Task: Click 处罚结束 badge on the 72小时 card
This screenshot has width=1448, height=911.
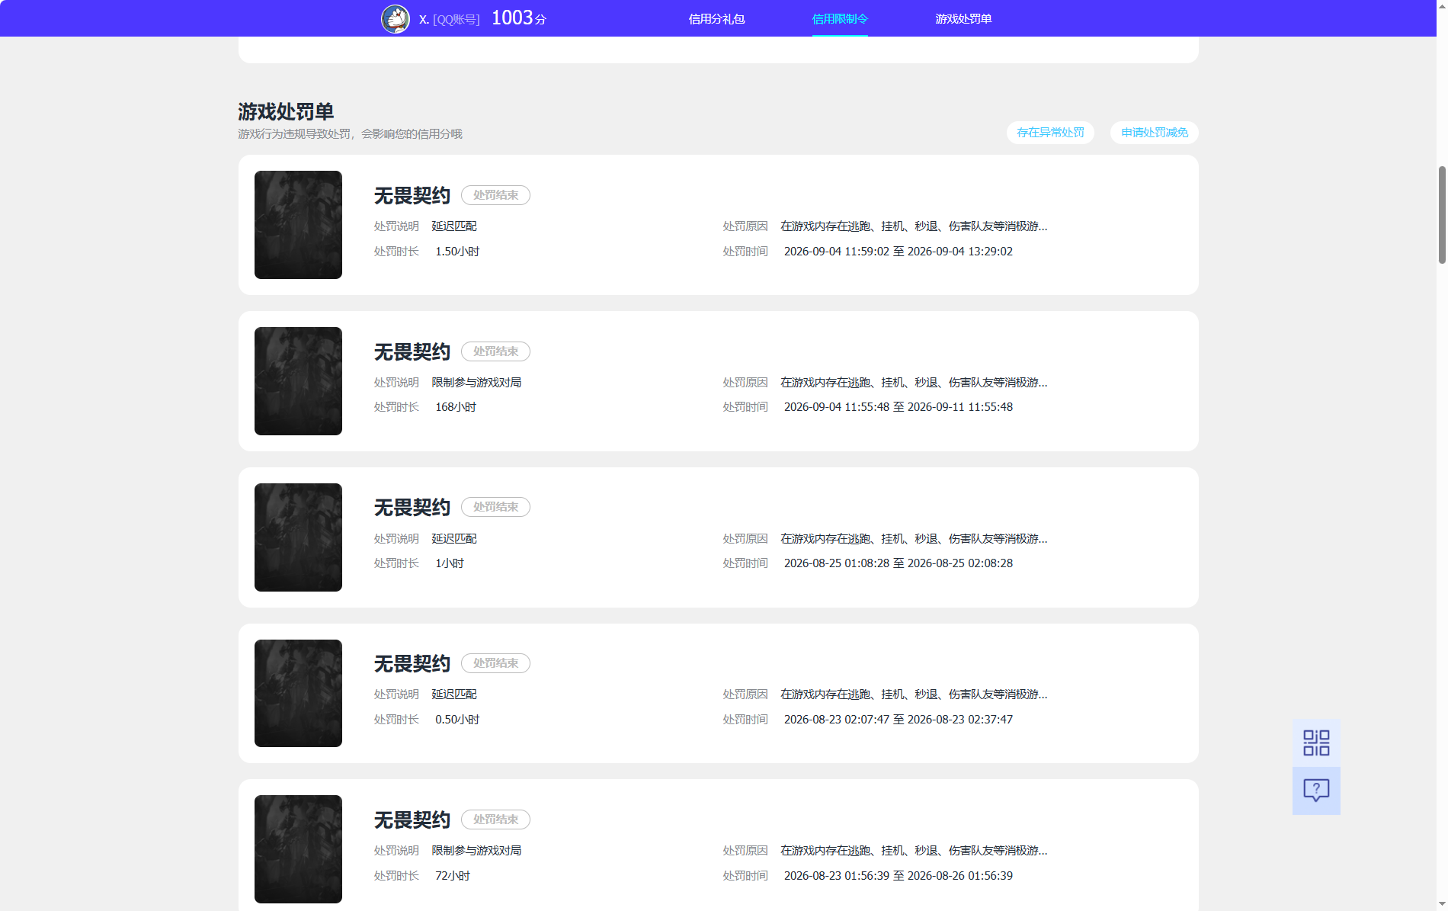Action: [x=495, y=820]
